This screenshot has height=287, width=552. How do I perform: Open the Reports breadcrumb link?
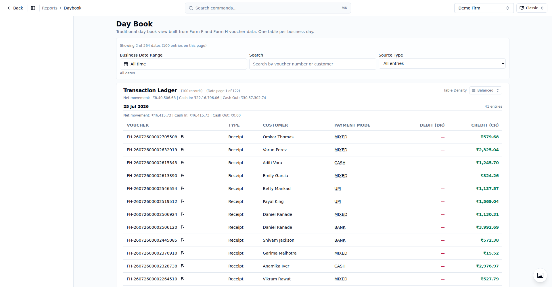point(50,8)
